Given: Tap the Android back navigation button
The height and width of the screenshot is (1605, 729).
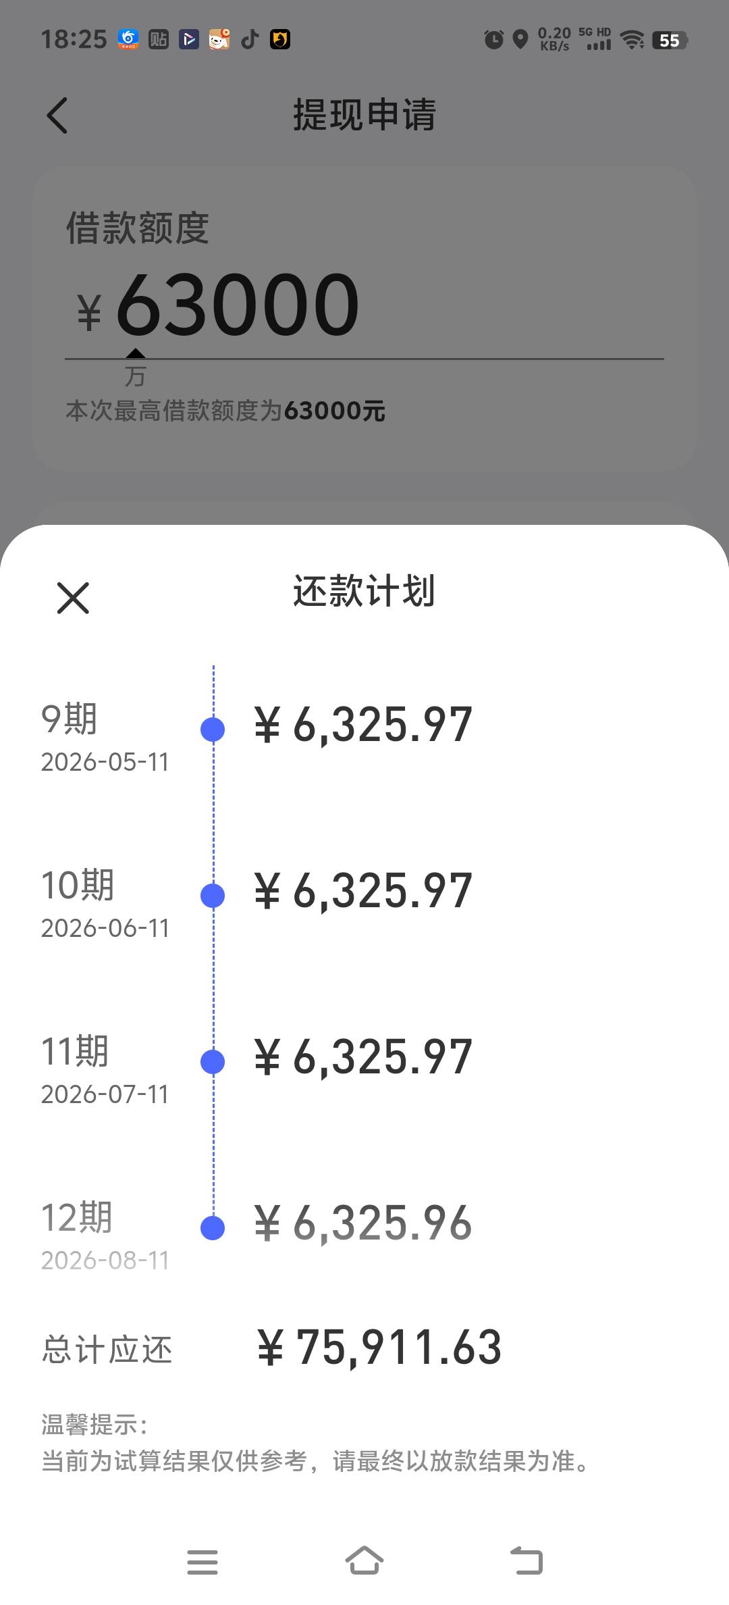Looking at the screenshot, I should (526, 1560).
